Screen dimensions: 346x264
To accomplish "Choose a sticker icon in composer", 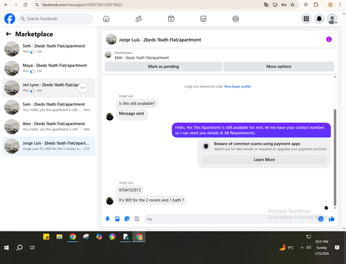I will (127, 218).
